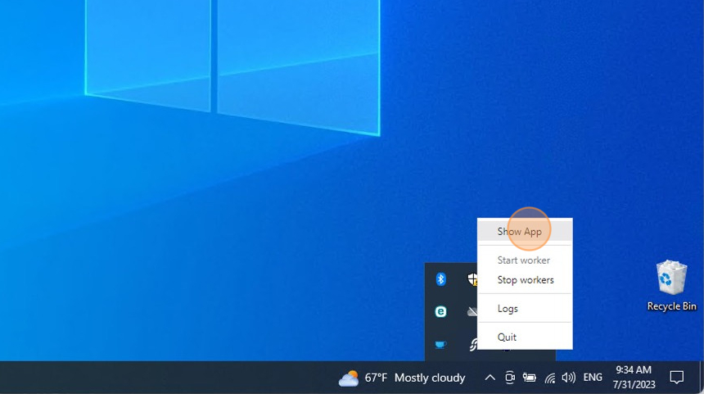Click the greyed-out Start worker entry

pos(523,260)
